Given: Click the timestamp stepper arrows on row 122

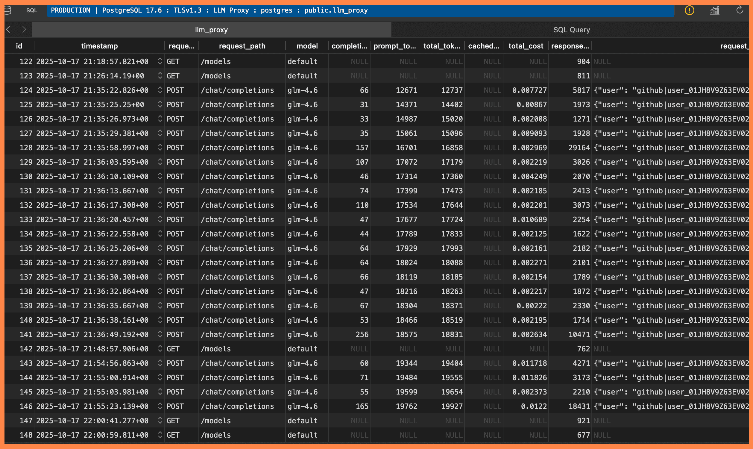Looking at the screenshot, I should coord(160,61).
